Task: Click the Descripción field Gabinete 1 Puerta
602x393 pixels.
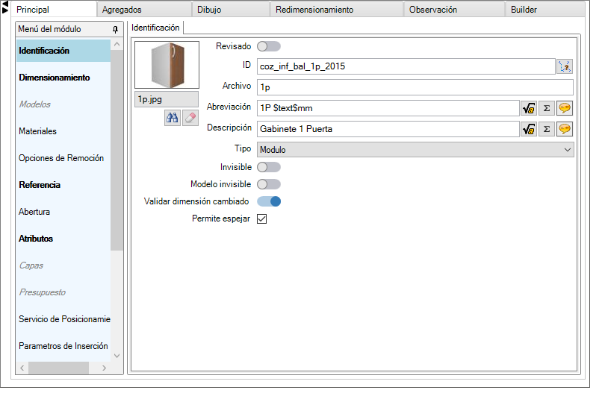Action: pos(388,129)
